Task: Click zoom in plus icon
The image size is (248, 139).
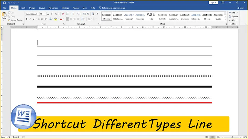Action: [x=240, y=137]
